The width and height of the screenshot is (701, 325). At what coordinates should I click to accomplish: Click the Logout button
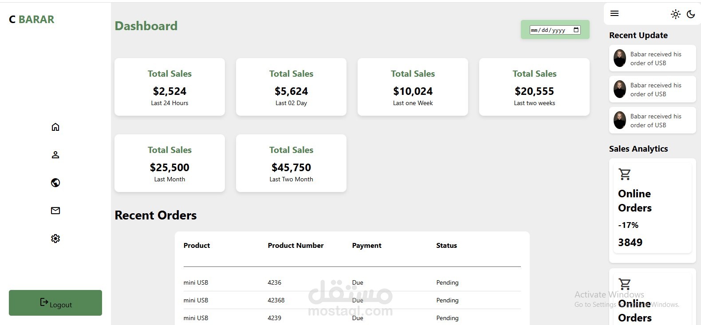point(55,303)
